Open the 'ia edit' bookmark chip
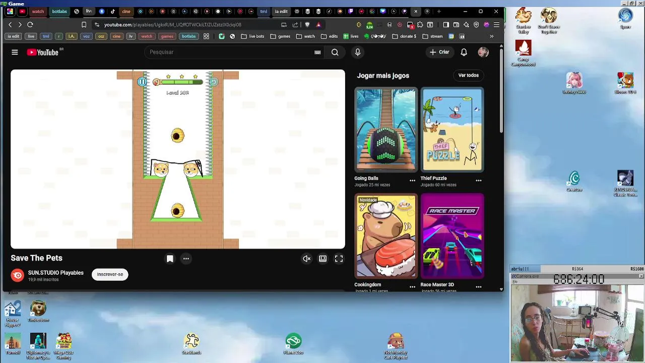Screen dimensions: 645x363 14,36
